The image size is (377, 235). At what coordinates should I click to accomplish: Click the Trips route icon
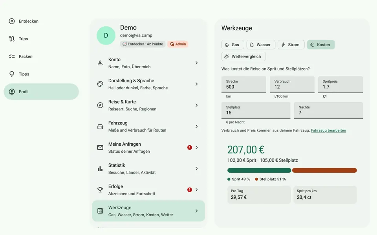12,39
